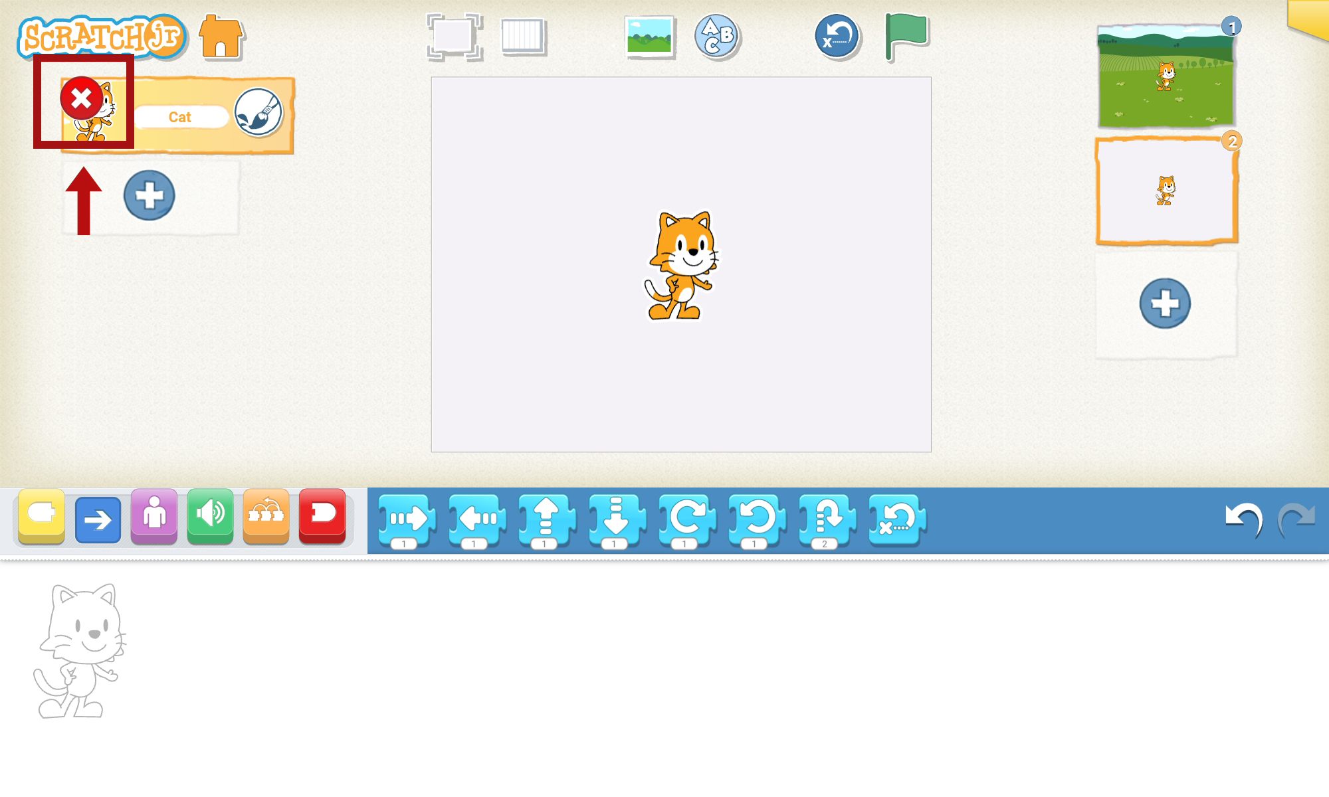The height and width of the screenshot is (797, 1329).
Task: Open paint editor for Cat character
Action: pyautogui.click(x=258, y=112)
